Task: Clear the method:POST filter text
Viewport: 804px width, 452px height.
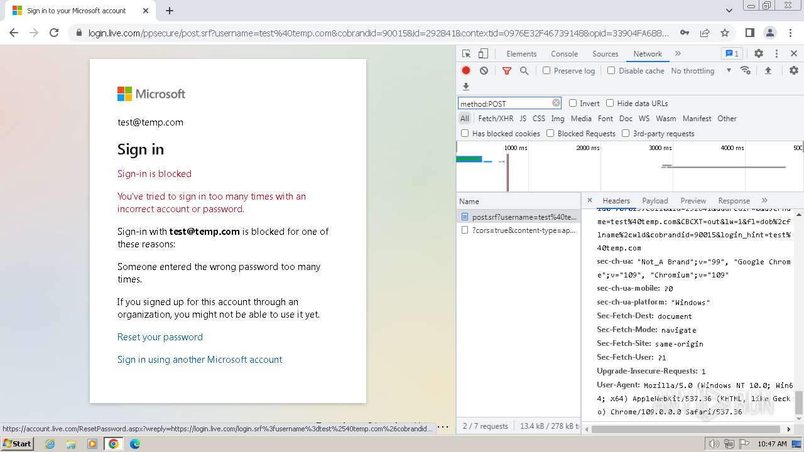Action: click(556, 103)
